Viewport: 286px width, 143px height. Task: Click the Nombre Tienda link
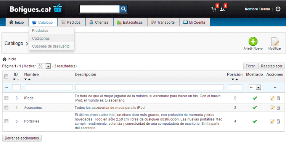click(x=257, y=9)
